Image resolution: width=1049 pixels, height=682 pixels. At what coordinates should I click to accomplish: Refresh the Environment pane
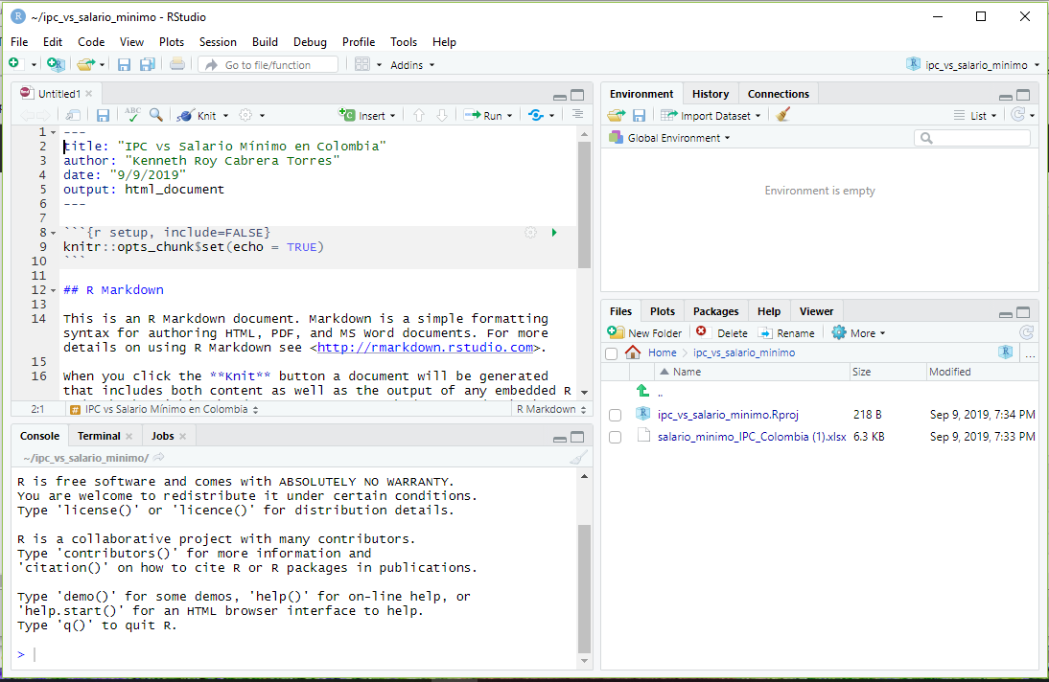point(1017,114)
